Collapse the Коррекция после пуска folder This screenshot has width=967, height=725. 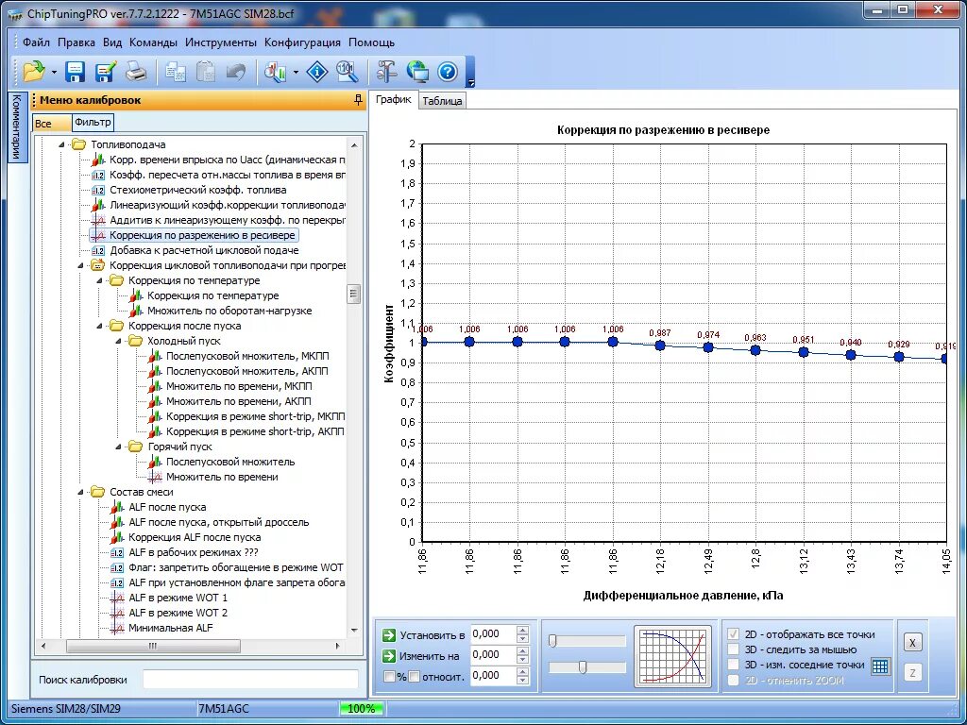pos(98,326)
